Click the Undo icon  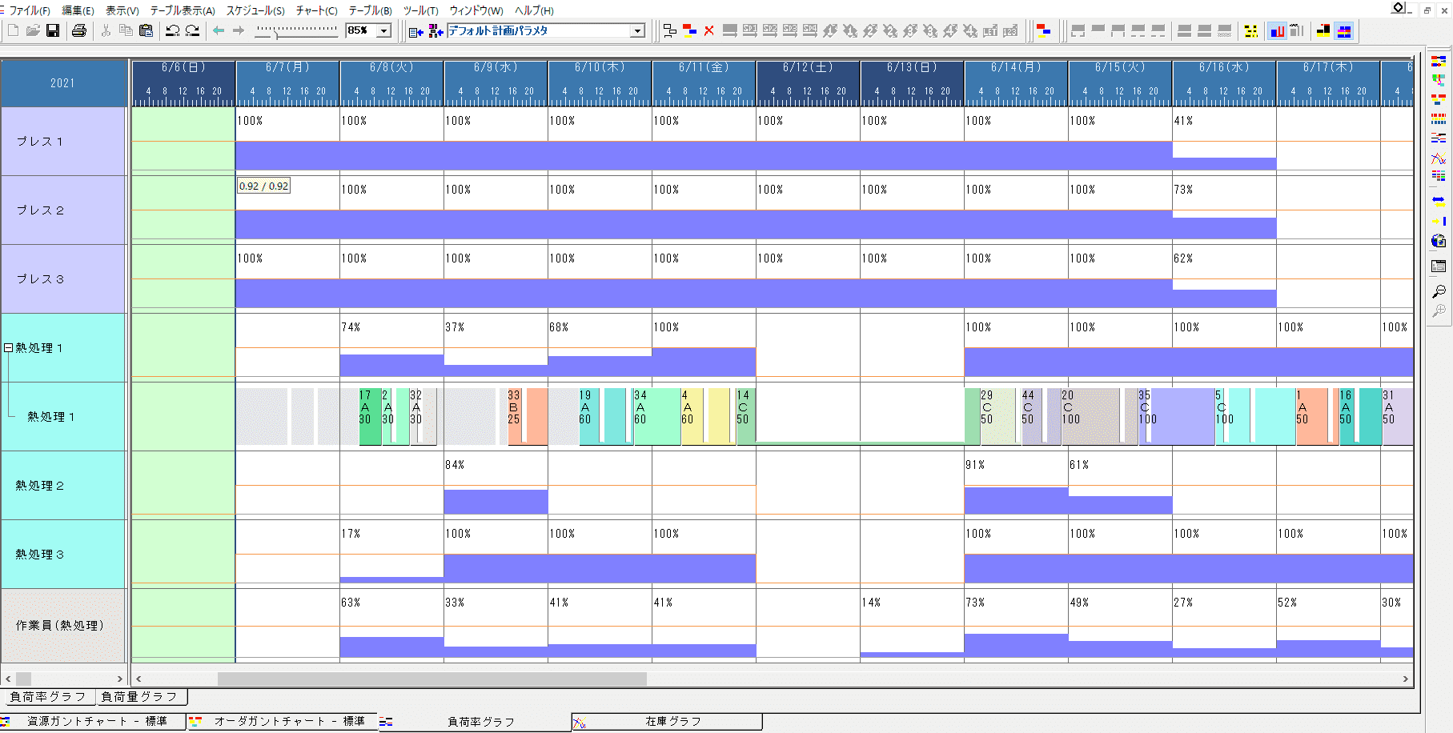tap(172, 30)
